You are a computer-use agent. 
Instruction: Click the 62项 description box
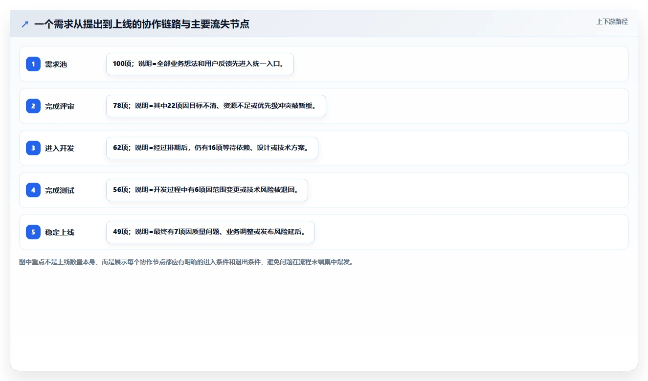click(x=212, y=148)
